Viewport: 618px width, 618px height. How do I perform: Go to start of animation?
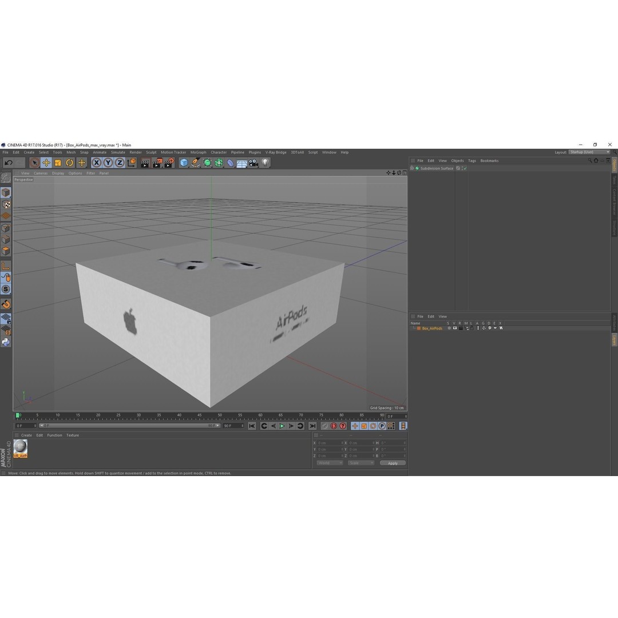point(252,426)
